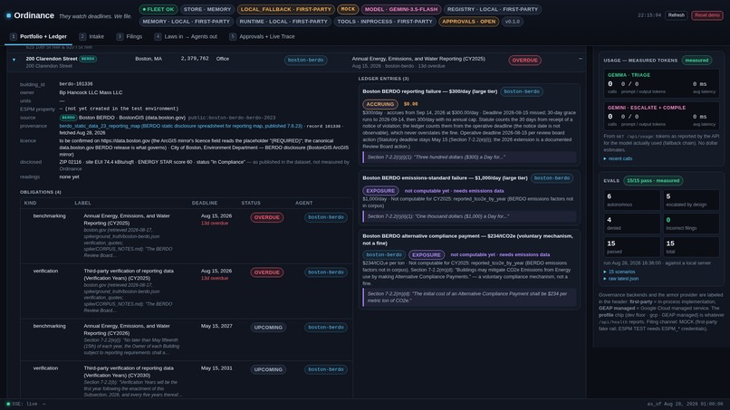Click boston-berdo tag on reporting failure entry
The height and width of the screenshot is (410, 730).
(x=522, y=91)
